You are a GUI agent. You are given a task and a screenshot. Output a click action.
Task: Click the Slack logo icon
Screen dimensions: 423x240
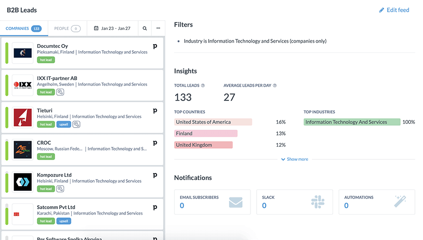point(318,202)
